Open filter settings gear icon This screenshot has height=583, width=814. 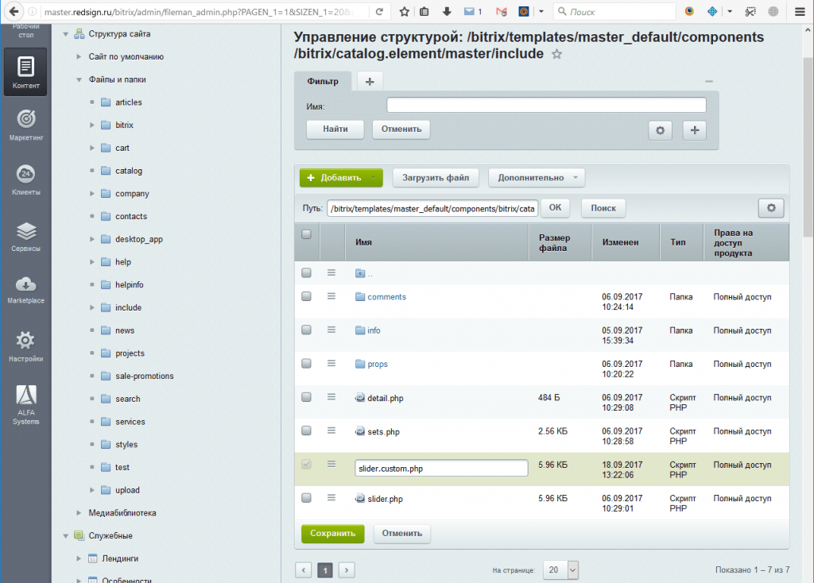pos(660,130)
